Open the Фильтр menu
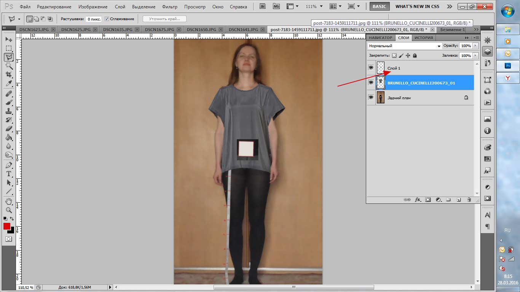The width and height of the screenshot is (520, 292). [169, 7]
